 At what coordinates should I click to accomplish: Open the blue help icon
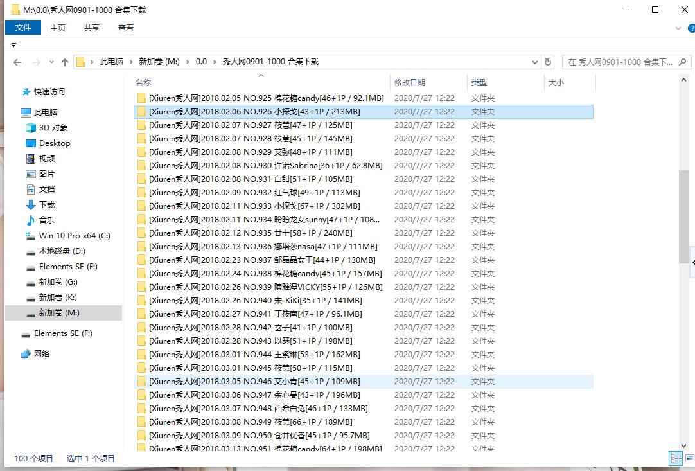(691, 28)
